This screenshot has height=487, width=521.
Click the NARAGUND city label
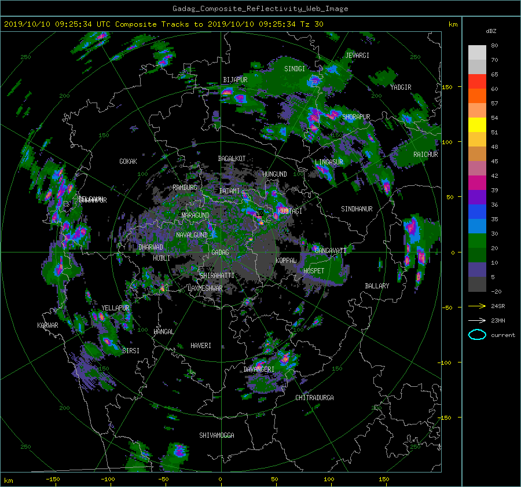[196, 215]
